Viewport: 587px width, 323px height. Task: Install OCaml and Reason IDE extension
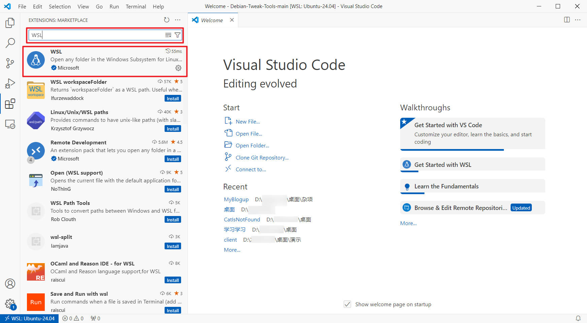tap(173, 280)
